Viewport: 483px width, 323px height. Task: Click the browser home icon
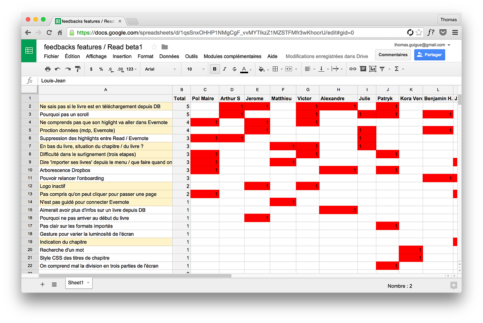click(60, 33)
